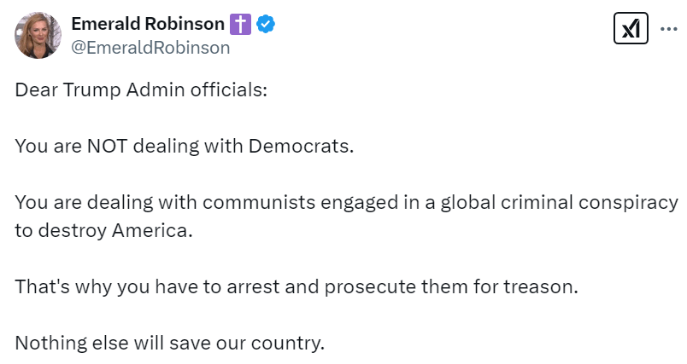Image resolution: width=687 pixels, height=364 pixels.
Task: Open the Grok icon on the tweet
Action: click(x=630, y=30)
